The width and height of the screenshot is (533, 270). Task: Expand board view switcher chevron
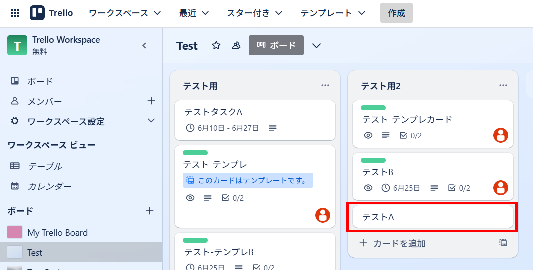(316, 46)
